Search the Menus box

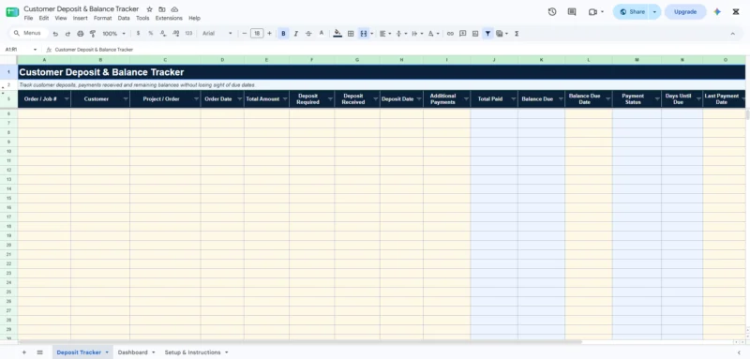pyautogui.click(x=30, y=34)
